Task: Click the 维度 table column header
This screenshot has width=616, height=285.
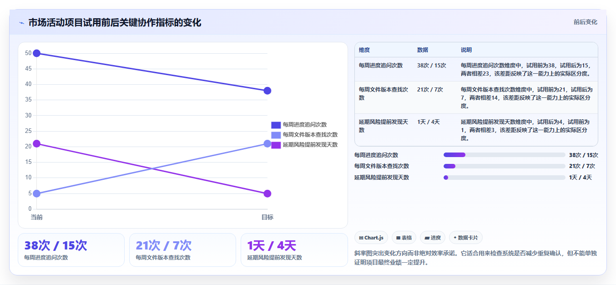Action: (364, 50)
